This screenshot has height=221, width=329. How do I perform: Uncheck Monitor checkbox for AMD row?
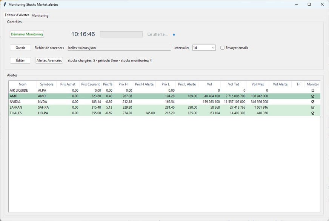point(312,96)
